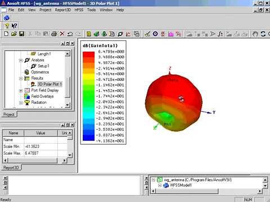Open the Tools menu
The width and height of the screenshot is (270, 202).
coord(91,10)
